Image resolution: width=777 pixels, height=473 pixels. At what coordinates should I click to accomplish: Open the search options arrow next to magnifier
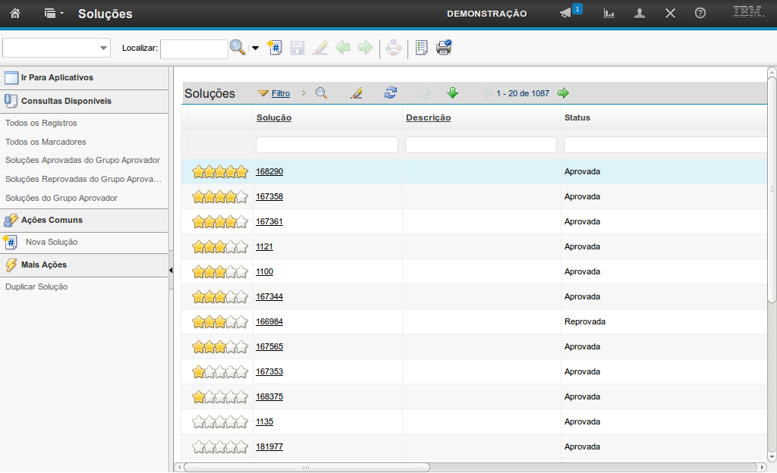pos(255,49)
